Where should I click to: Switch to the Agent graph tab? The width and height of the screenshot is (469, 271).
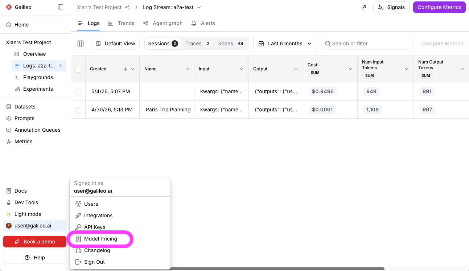pos(163,23)
